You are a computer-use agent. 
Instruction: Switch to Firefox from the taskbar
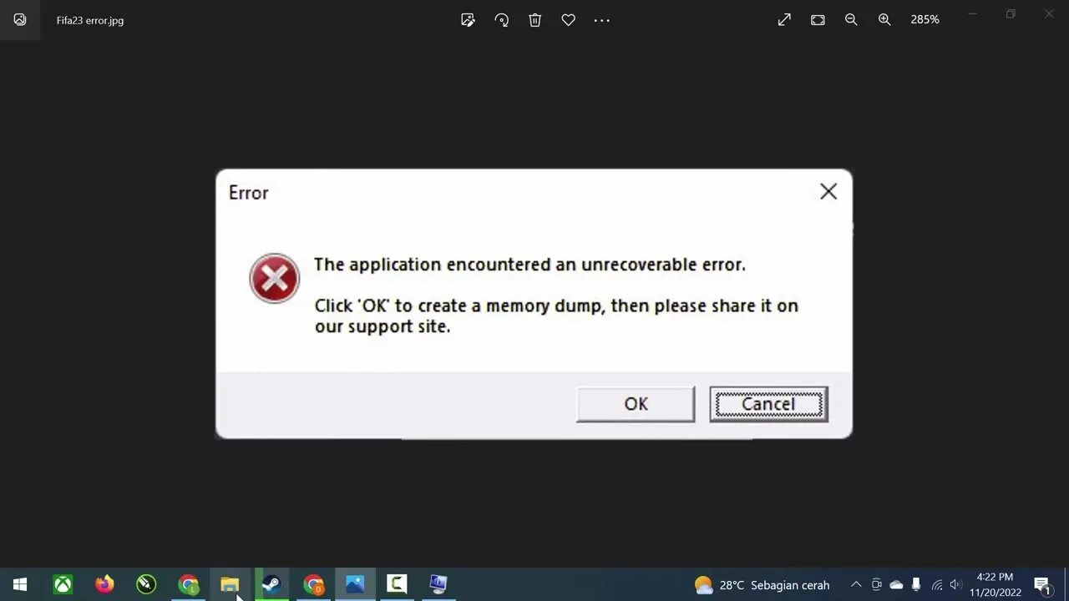tap(104, 584)
